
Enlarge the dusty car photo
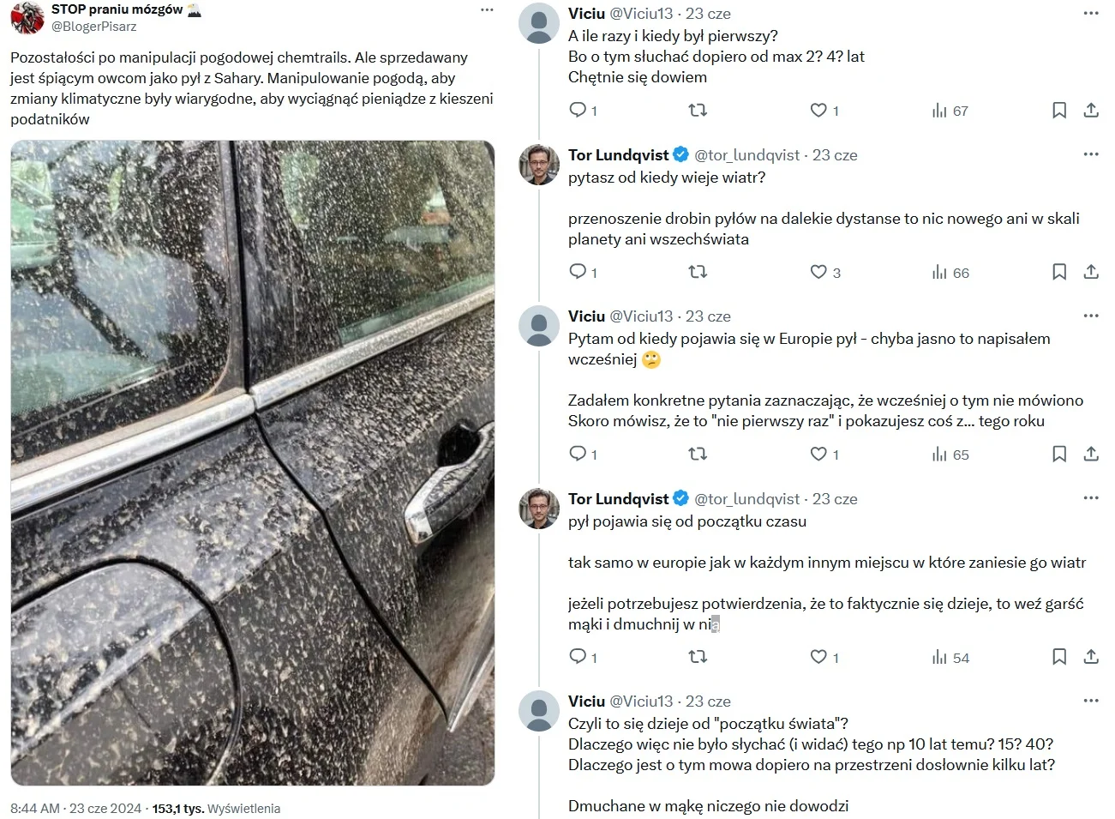pos(253,463)
